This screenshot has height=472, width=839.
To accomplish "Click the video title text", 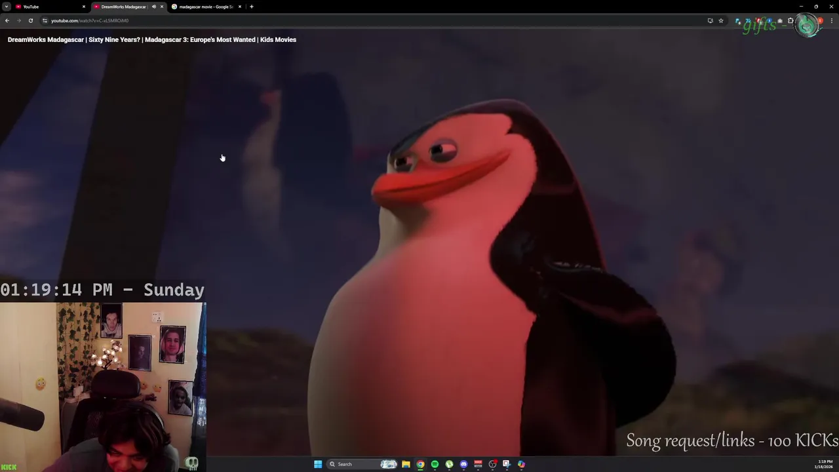I will click(152, 39).
